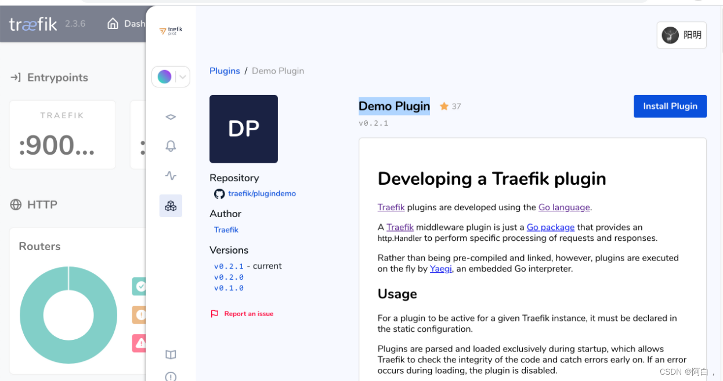This screenshot has height=381, width=723.
Task: Click the v0.2.1 version label under title
Action: tap(374, 123)
